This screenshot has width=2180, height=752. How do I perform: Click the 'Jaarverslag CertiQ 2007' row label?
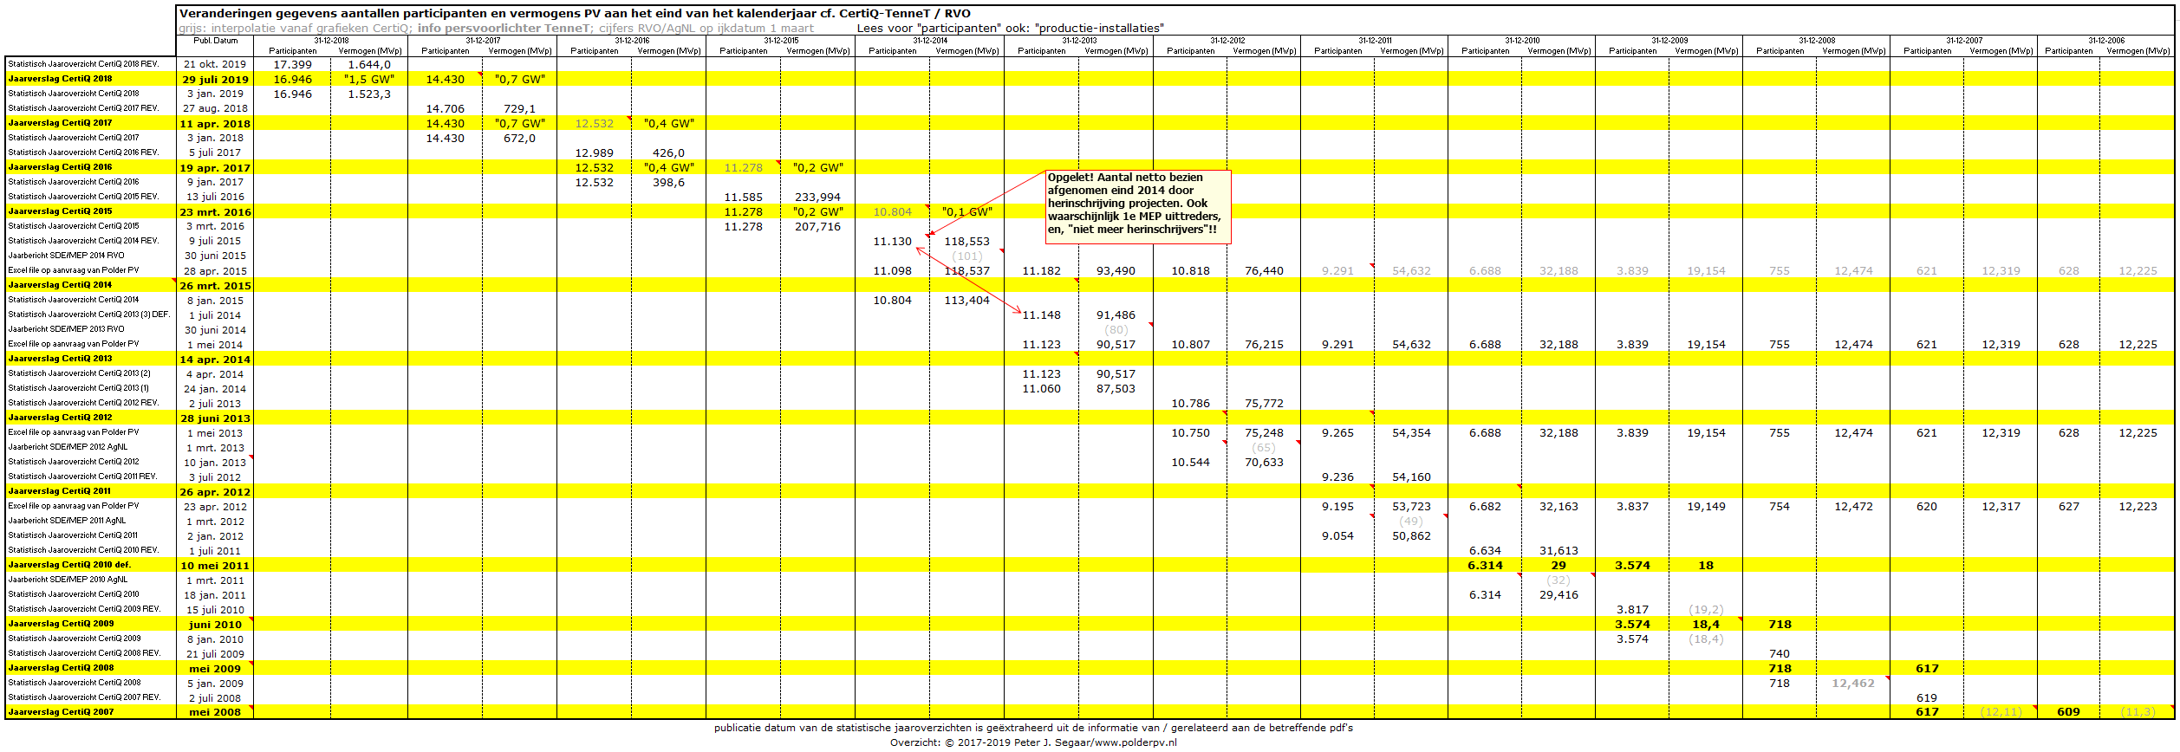point(61,712)
